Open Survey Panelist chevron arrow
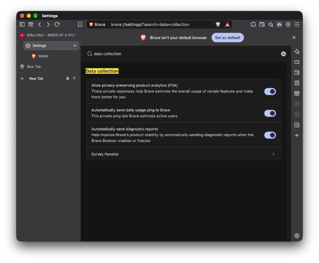The width and height of the screenshot is (319, 263). [274, 154]
